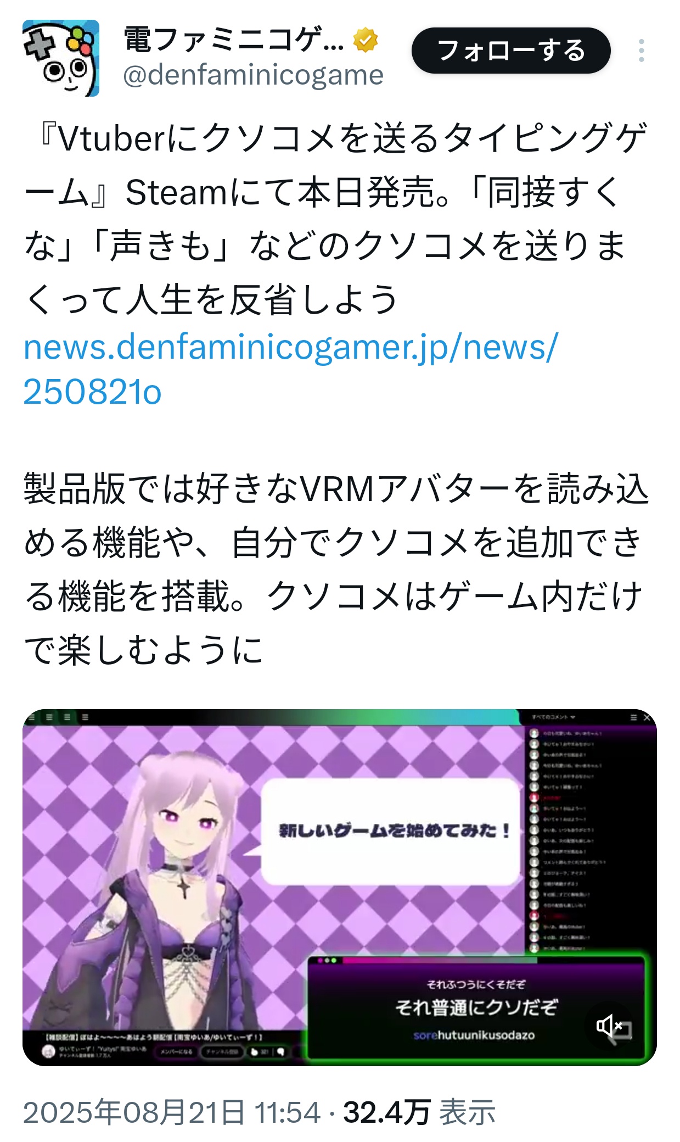This screenshot has width=680, height=1142.
Task: Click the gold verified badge
Action: (x=366, y=40)
